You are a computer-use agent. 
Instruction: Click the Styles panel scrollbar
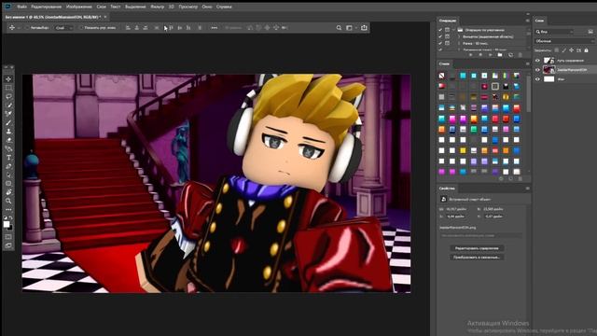point(529,93)
